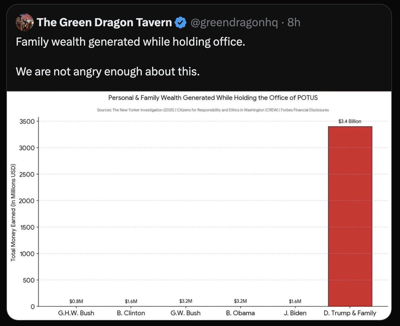
Task: Visit the @greendragonhq handle link
Action: [x=234, y=23]
